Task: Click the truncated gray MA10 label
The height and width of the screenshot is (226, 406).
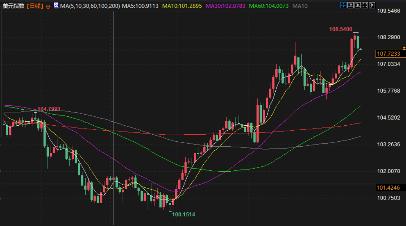Action: coord(300,6)
